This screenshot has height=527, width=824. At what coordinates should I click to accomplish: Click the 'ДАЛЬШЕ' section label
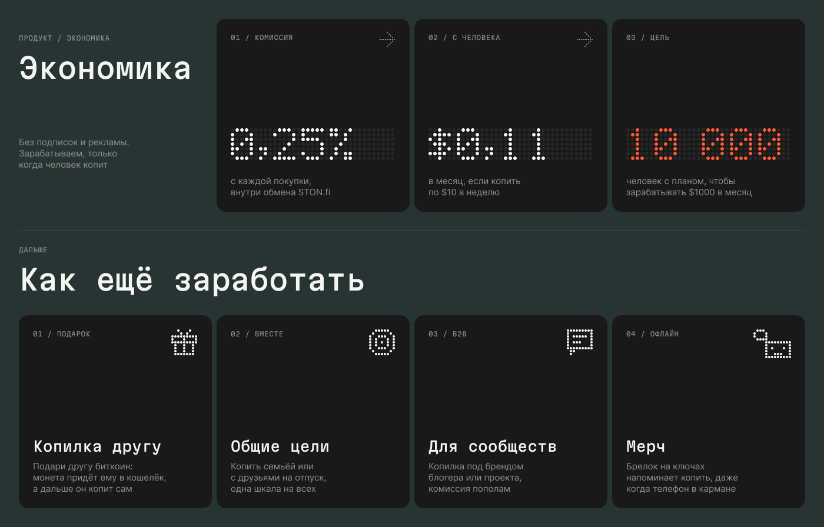pyautogui.click(x=33, y=250)
